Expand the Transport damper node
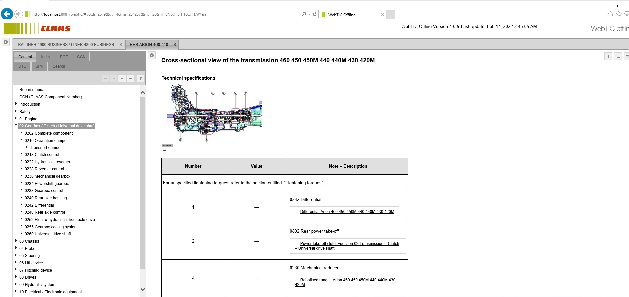This screenshot has width=629, height=297. [x=27, y=147]
